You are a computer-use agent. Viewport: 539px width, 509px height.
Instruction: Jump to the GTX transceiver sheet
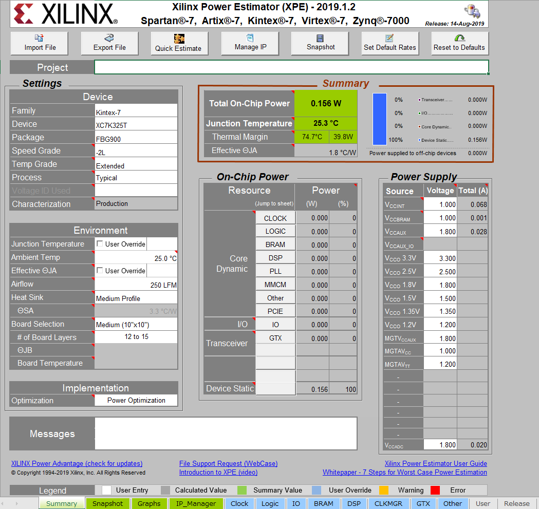tap(275, 338)
